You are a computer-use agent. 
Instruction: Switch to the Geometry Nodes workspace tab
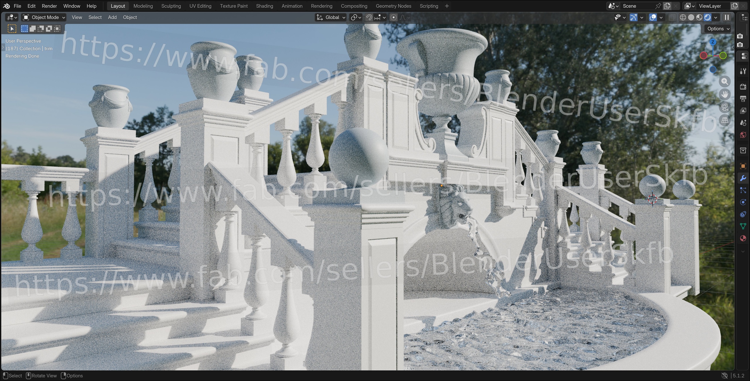point(393,6)
